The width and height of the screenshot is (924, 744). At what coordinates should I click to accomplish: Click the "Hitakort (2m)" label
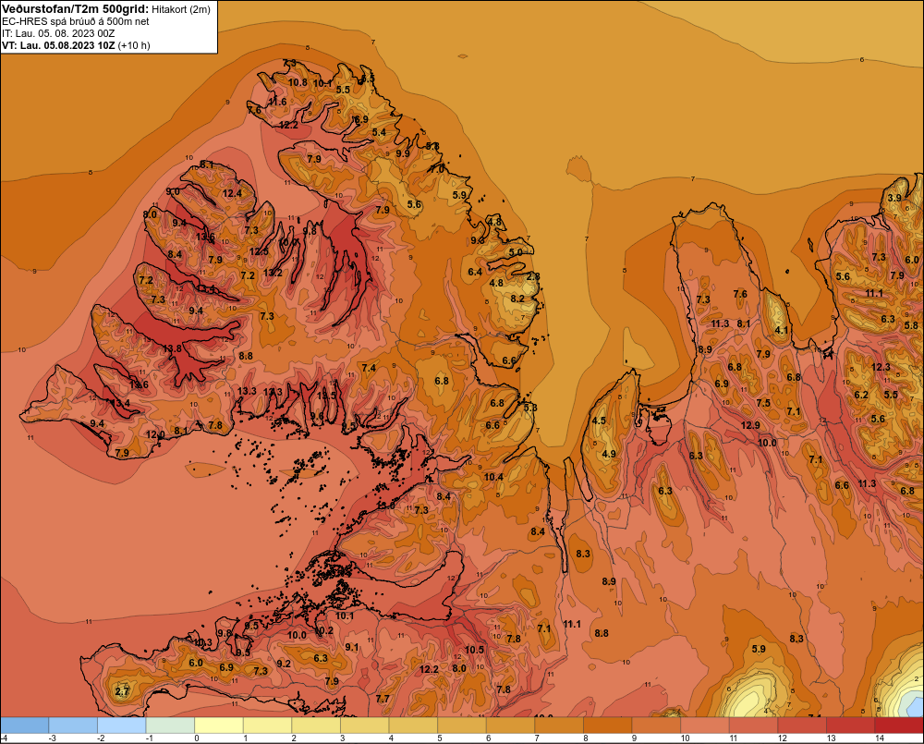coord(180,9)
